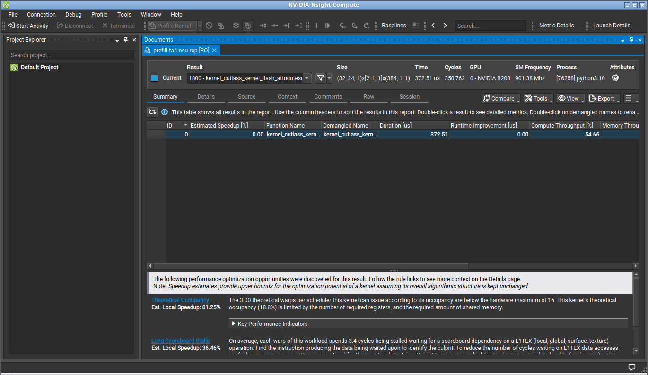The image size is (648, 375).
Task: Click the snowflake freeze icon in toolbar
Action: point(236,26)
